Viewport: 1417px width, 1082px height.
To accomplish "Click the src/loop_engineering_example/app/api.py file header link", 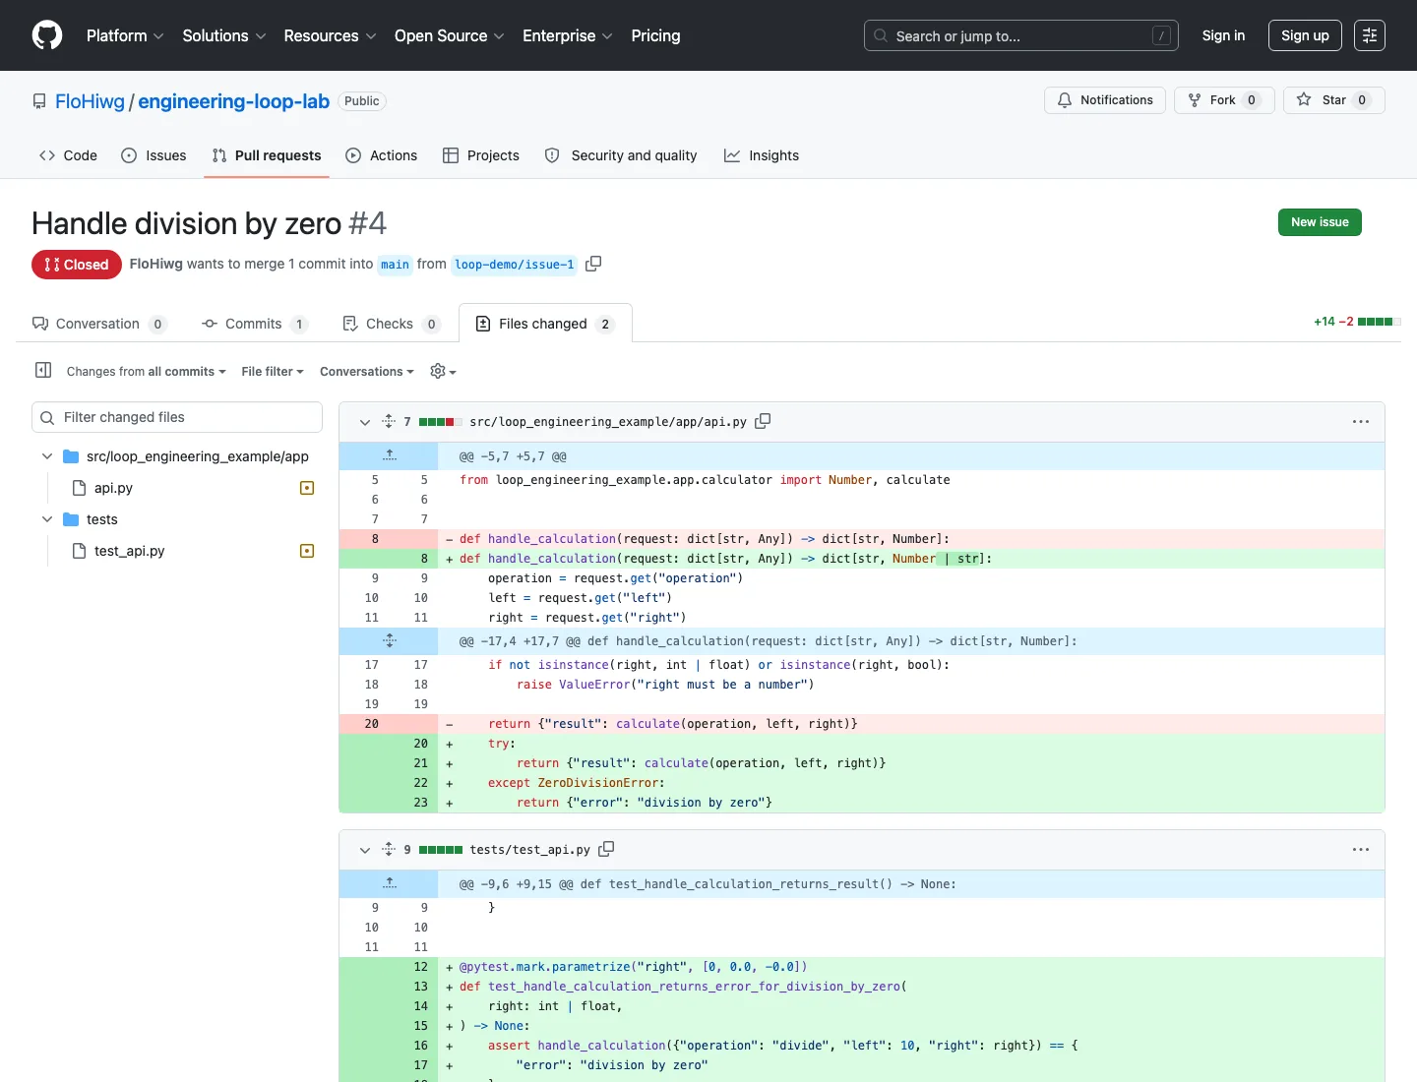I will (x=608, y=422).
